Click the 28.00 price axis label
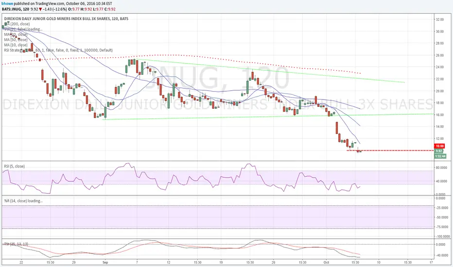This screenshot has width=453, height=267. pos(440,43)
